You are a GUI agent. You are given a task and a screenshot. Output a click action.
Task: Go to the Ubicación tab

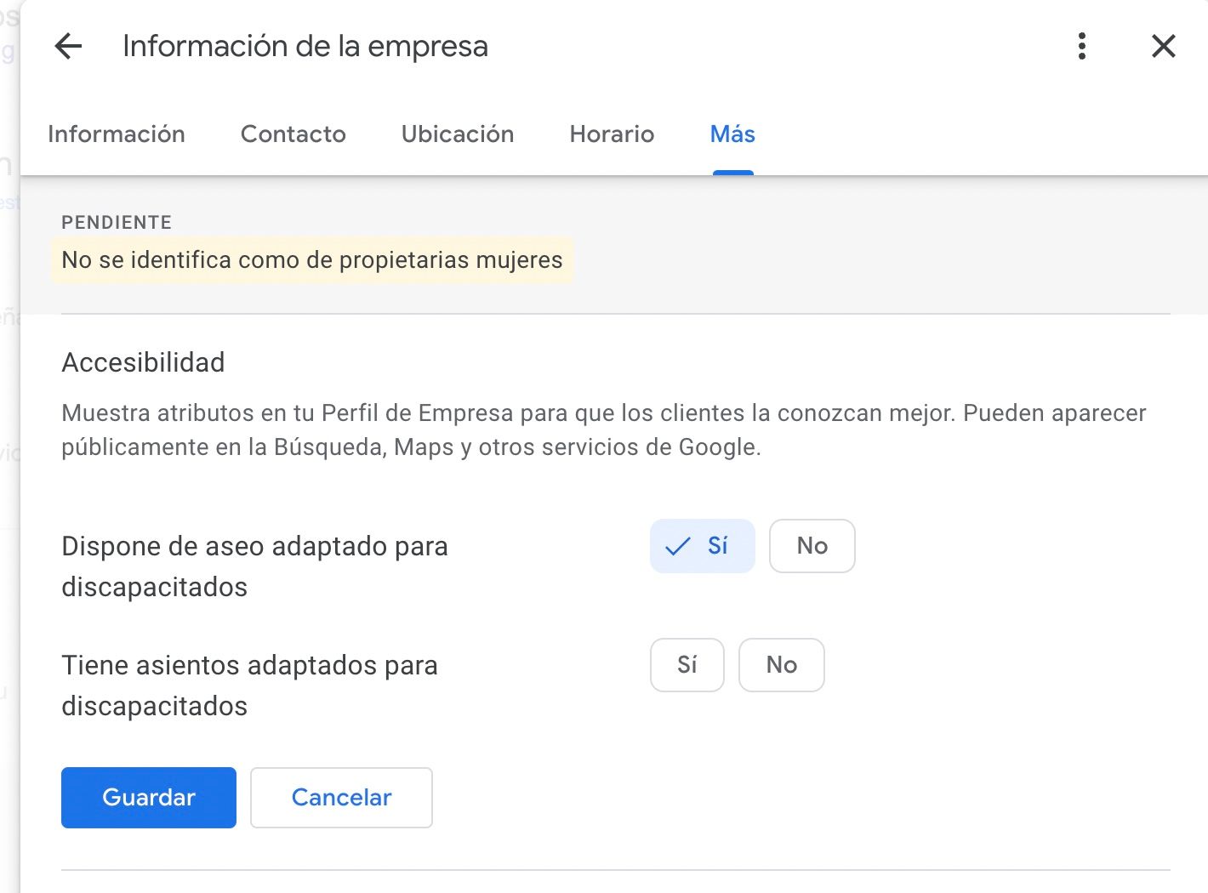458,134
